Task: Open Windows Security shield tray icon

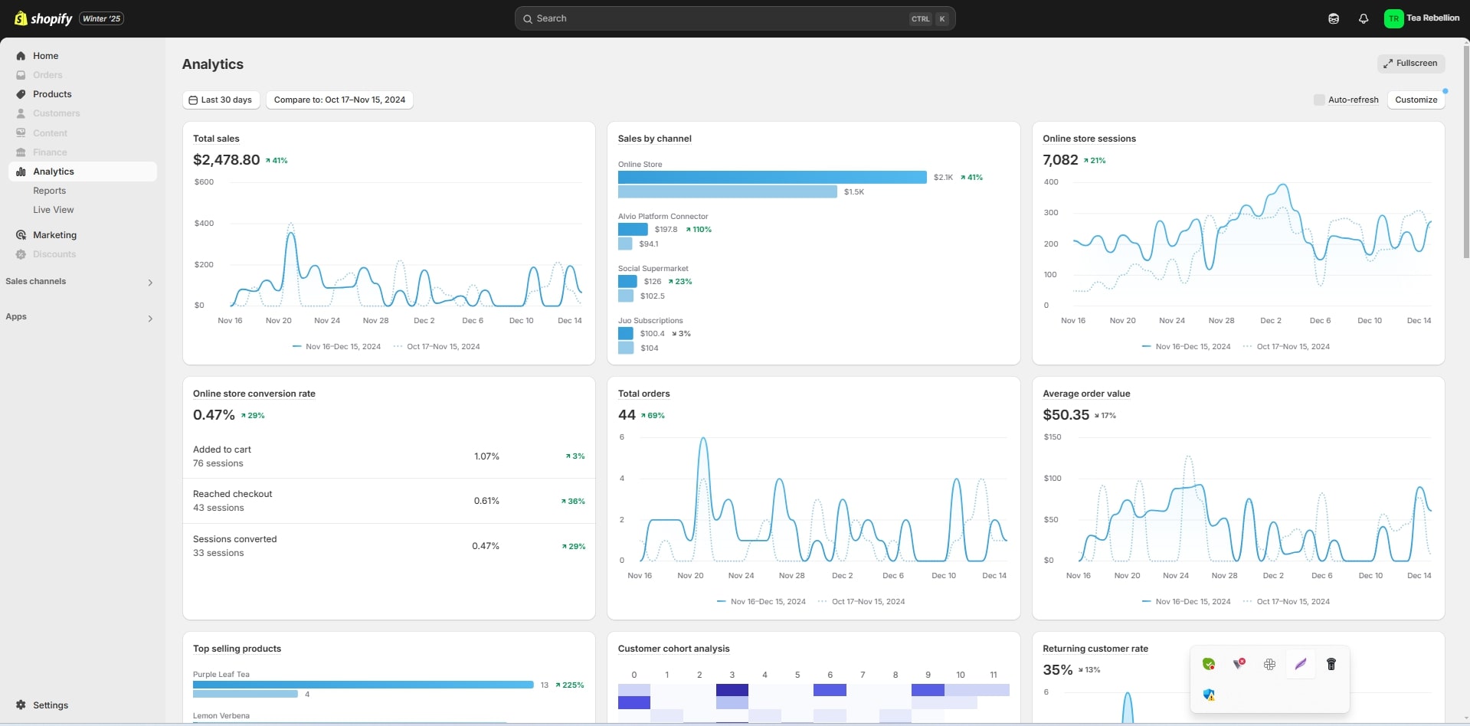Action: [1209, 695]
